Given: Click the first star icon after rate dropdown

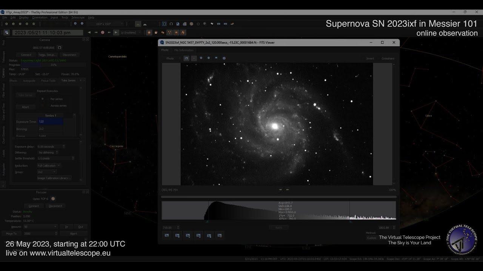Looking at the screenshot, I should click(149, 32).
